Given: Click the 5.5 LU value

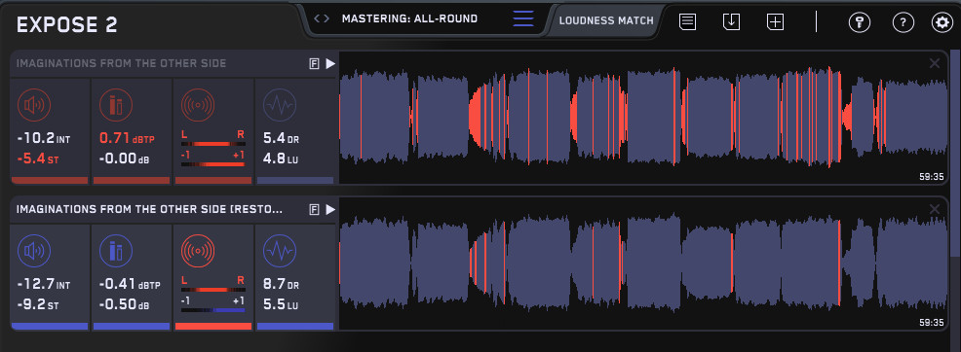Looking at the screenshot, I should pos(281,305).
